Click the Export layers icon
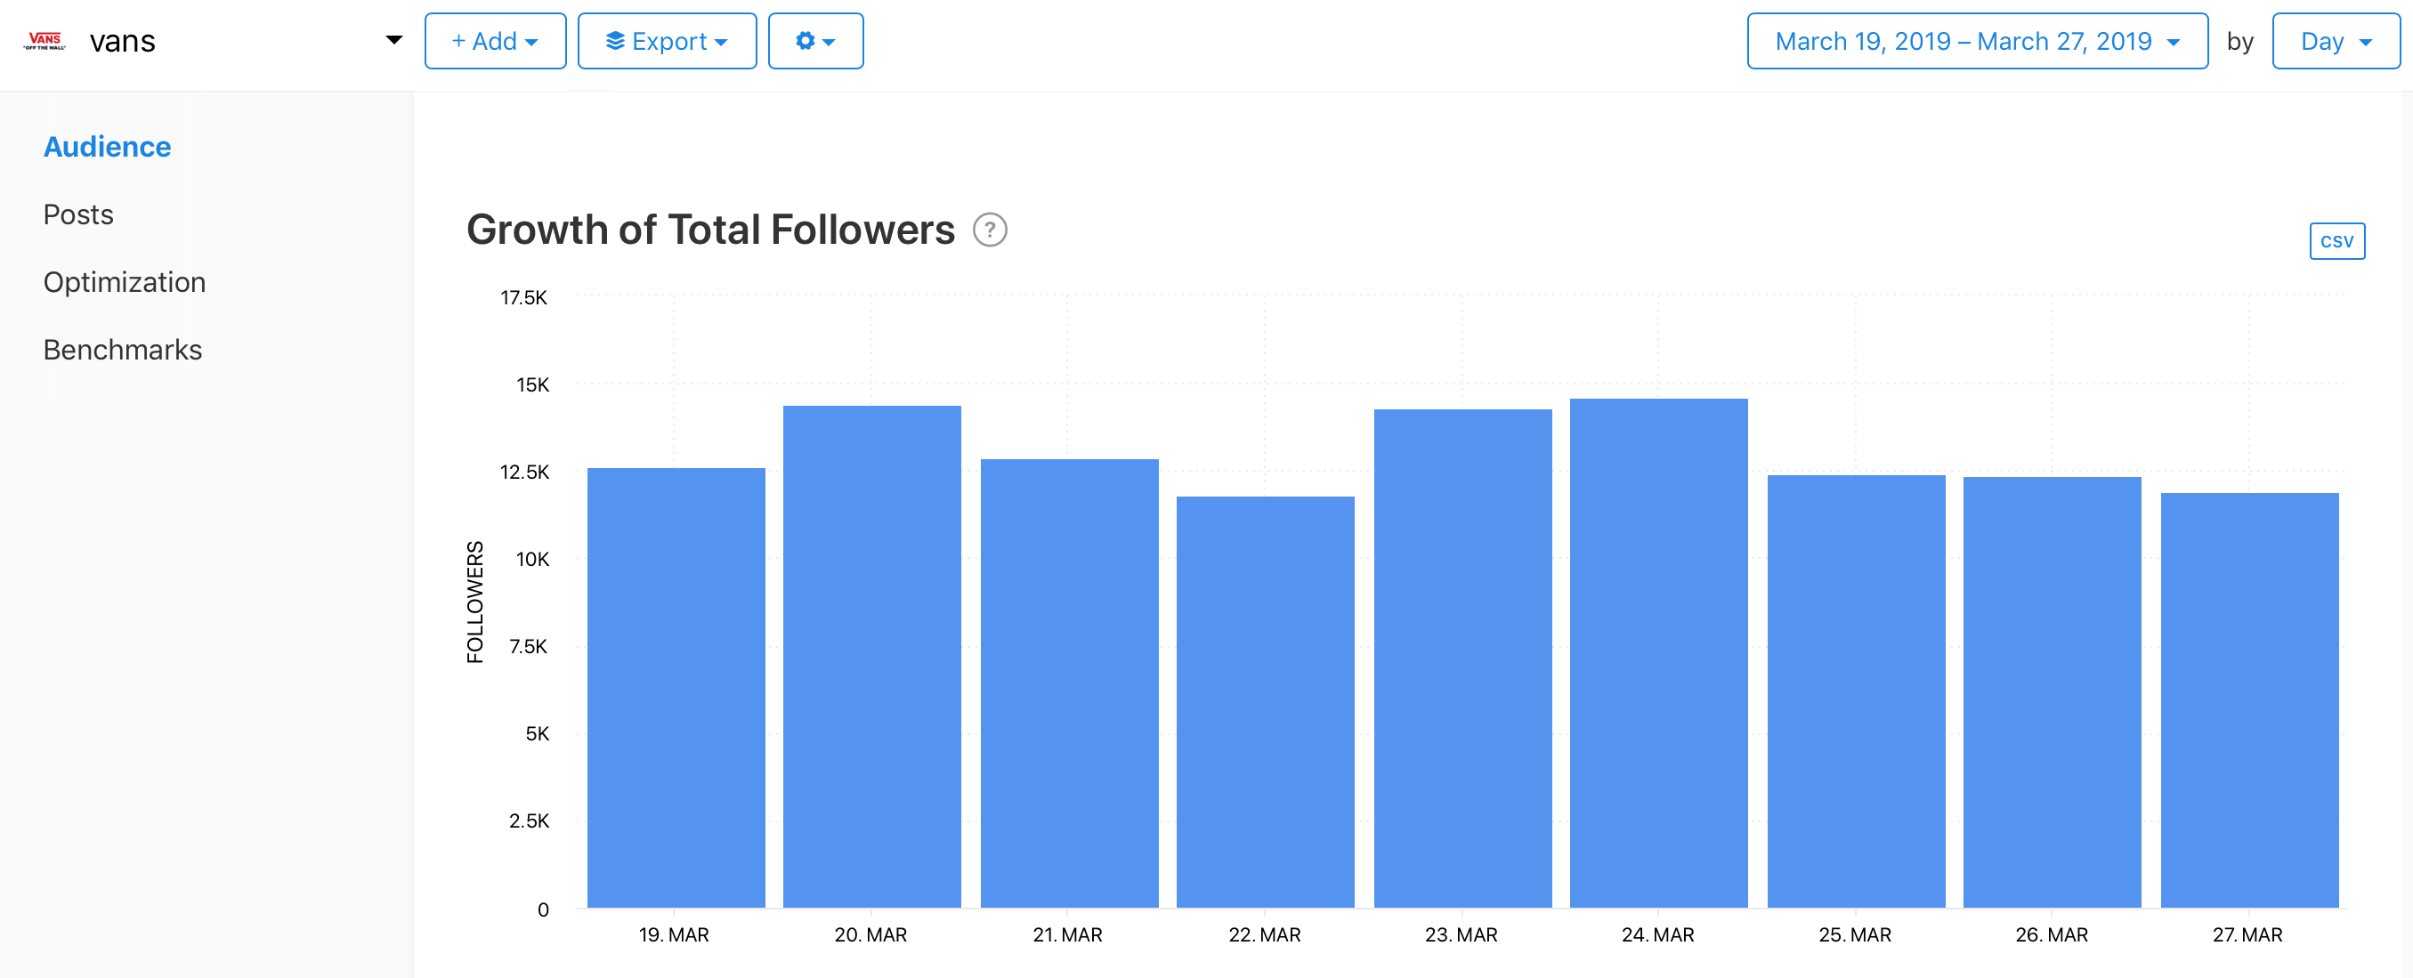The width and height of the screenshot is (2413, 978). pos(614,41)
